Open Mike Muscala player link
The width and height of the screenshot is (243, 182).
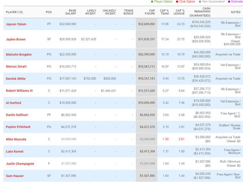[x=16, y=139]
